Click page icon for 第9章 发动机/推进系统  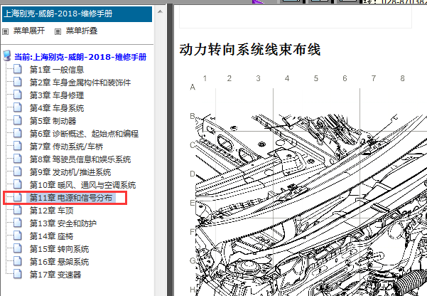click(x=18, y=172)
